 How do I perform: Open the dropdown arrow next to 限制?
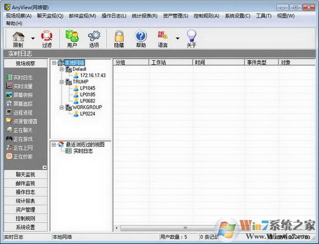point(33,38)
